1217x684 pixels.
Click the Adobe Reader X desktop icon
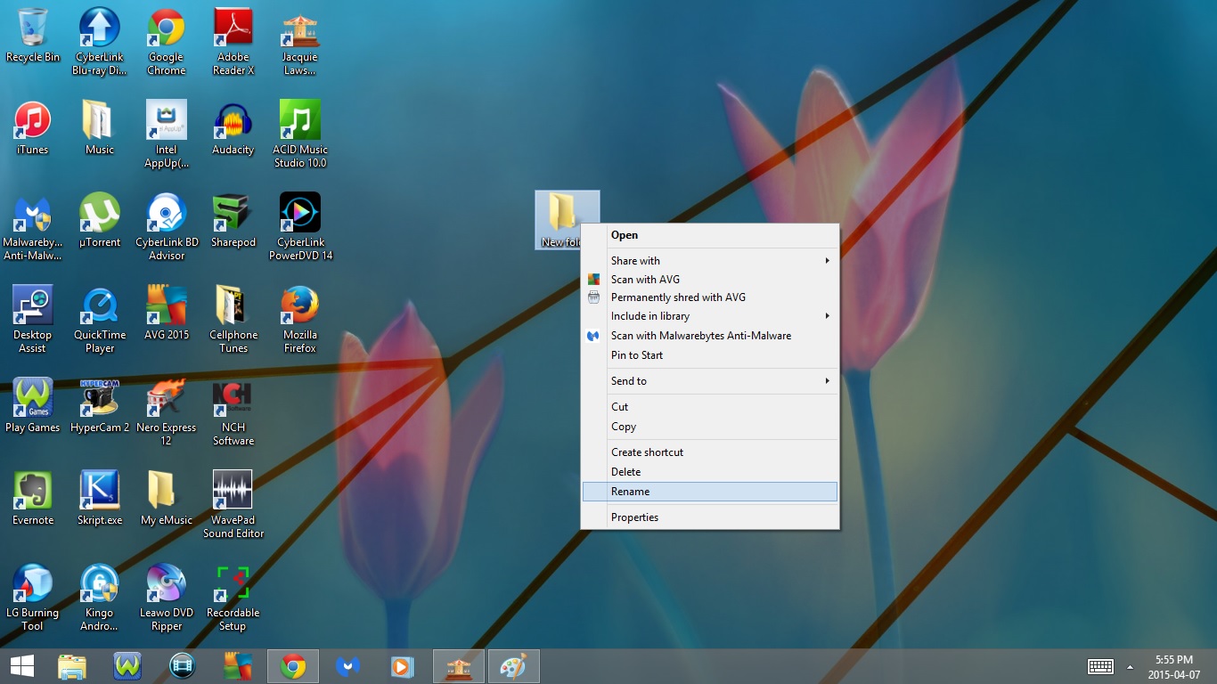(x=233, y=42)
